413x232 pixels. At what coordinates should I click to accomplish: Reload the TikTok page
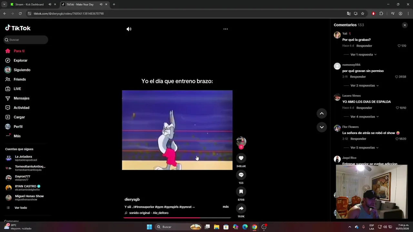[x=20, y=14]
